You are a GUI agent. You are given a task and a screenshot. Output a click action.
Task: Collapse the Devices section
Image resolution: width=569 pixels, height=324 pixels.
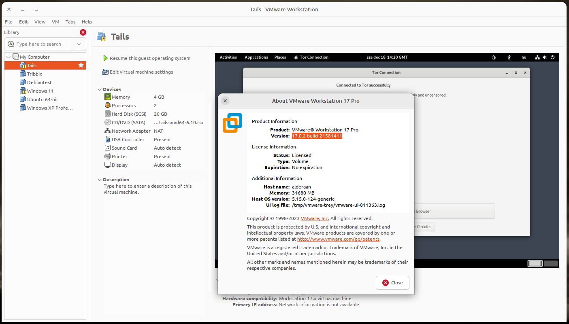pyautogui.click(x=100, y=89)
